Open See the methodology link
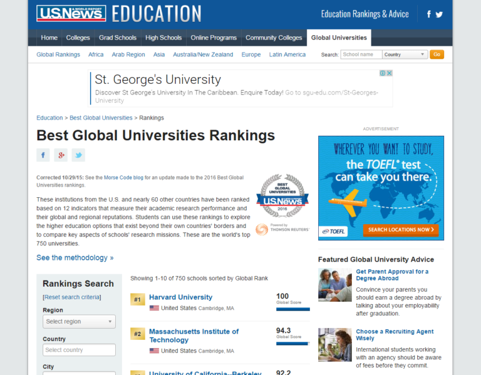Viewport: 481px width, 375px height. tap(75, 257)
